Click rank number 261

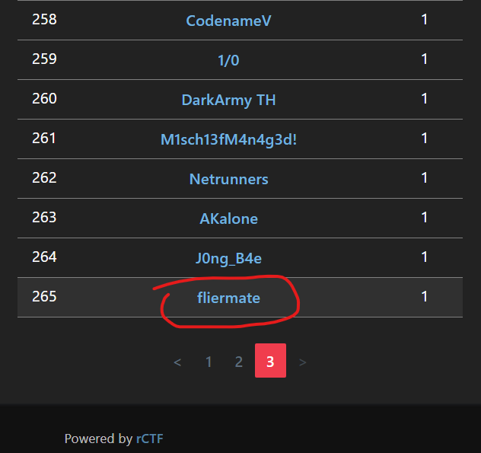(x=44, y=138)
